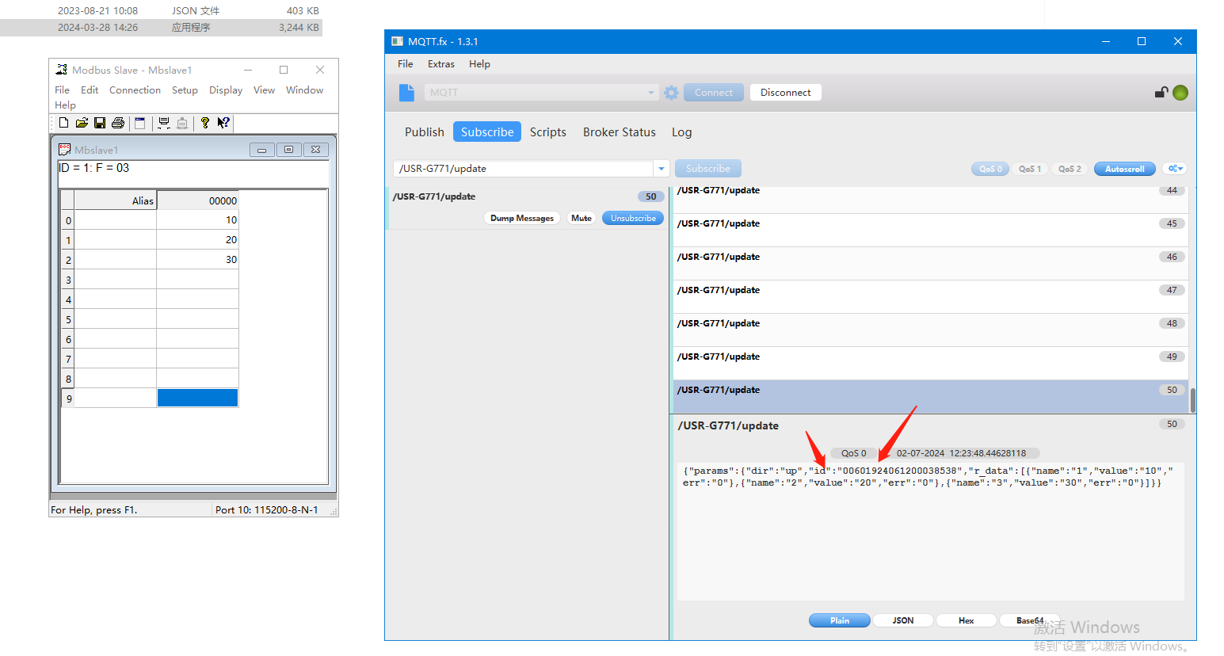Screen dimensions: 1224x656
Task: Unsubscribe from /USR-G771/update
Action: click(x=633, y=218)
